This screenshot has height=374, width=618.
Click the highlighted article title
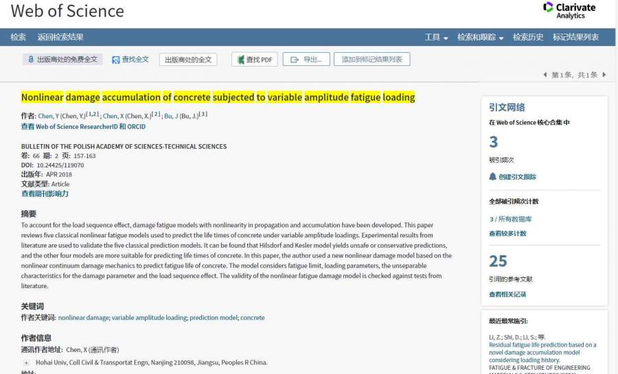[x=218, y=97]
